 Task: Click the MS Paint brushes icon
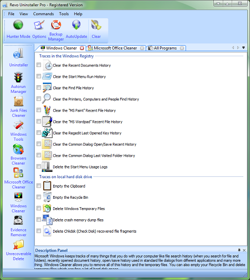[x=47, y=110]
